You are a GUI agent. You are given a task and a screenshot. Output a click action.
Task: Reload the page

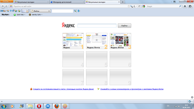click(139, 6)
